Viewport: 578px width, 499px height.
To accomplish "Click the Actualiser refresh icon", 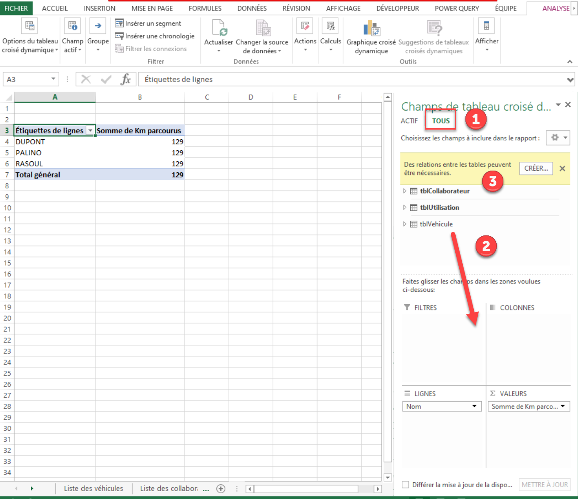I will point(219,28).
